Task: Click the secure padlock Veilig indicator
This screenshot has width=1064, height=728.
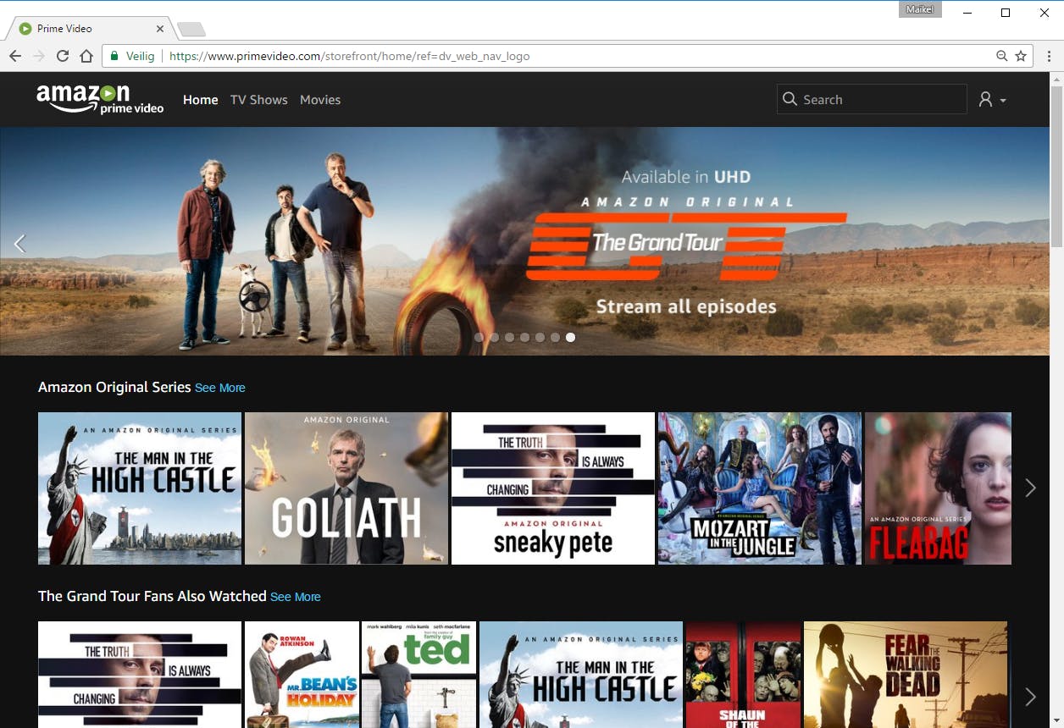Action: pyautogui.click(x=132, y=56)
